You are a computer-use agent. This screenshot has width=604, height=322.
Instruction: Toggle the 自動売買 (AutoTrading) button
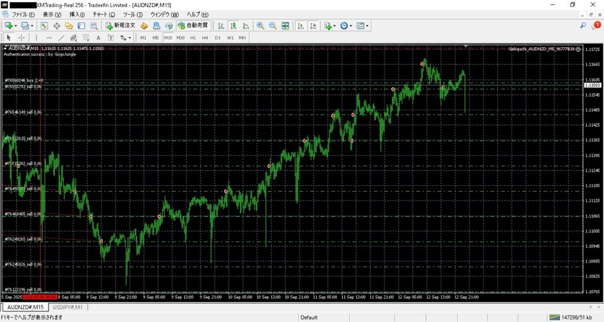[192, 25]
